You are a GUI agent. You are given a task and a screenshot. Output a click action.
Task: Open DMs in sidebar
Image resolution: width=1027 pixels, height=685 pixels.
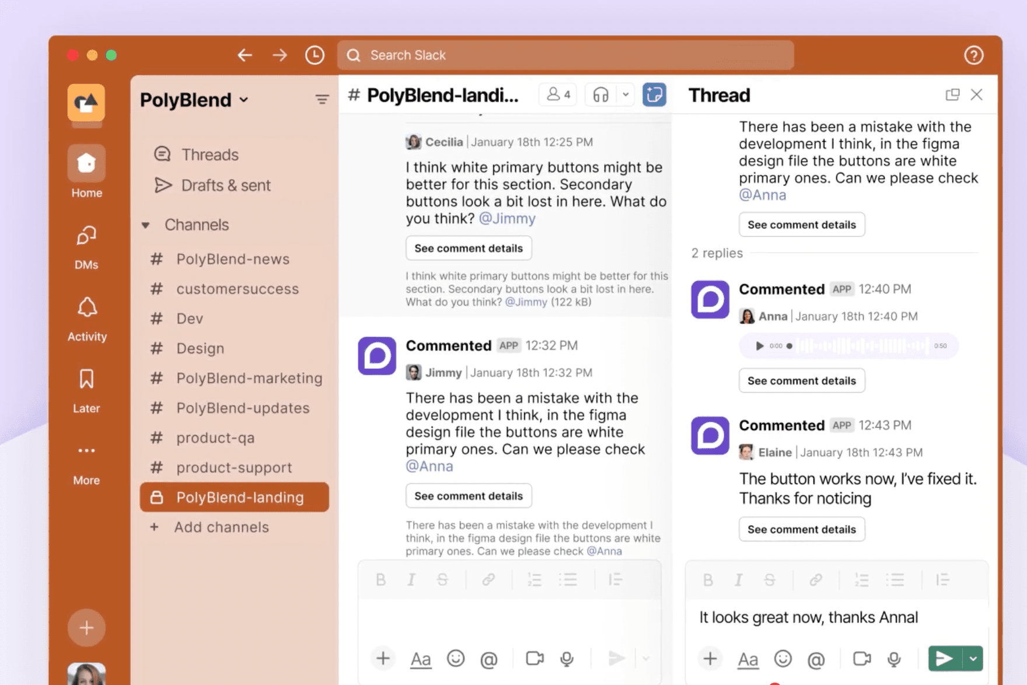pyautogui.click(x=86, y=247)
